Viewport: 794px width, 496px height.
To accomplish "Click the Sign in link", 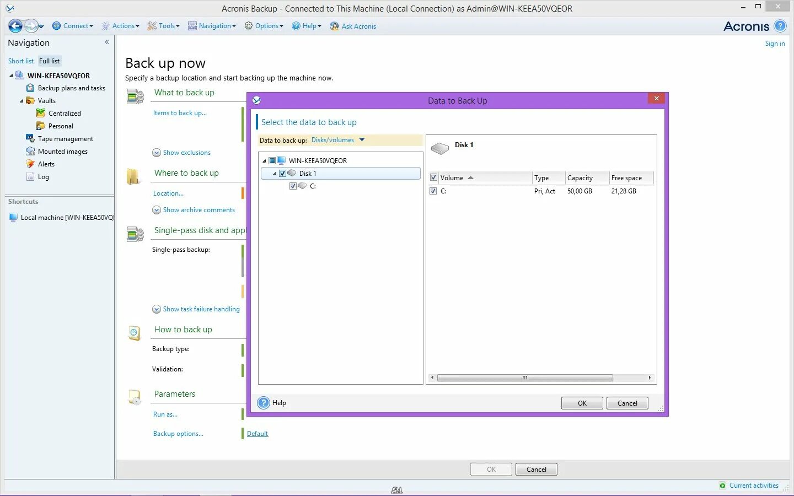I will pos(775,44).
